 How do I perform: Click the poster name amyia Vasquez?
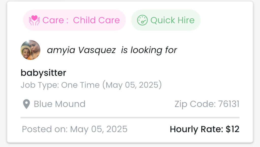coord(81,50)
